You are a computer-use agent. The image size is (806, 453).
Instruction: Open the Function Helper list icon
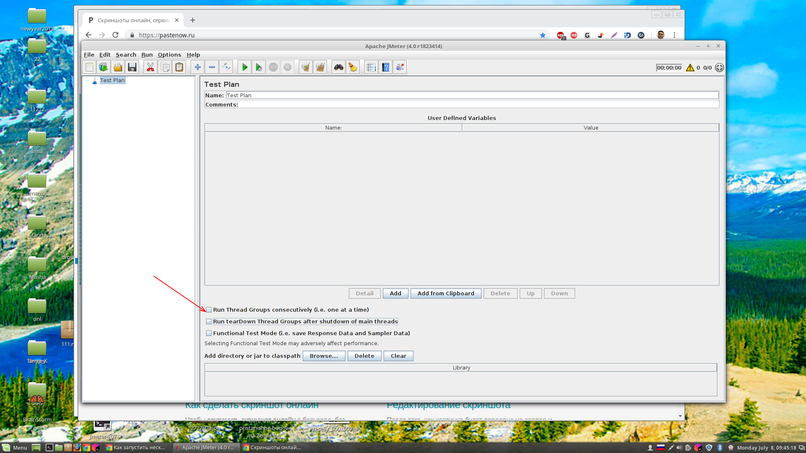coord(371,67)
